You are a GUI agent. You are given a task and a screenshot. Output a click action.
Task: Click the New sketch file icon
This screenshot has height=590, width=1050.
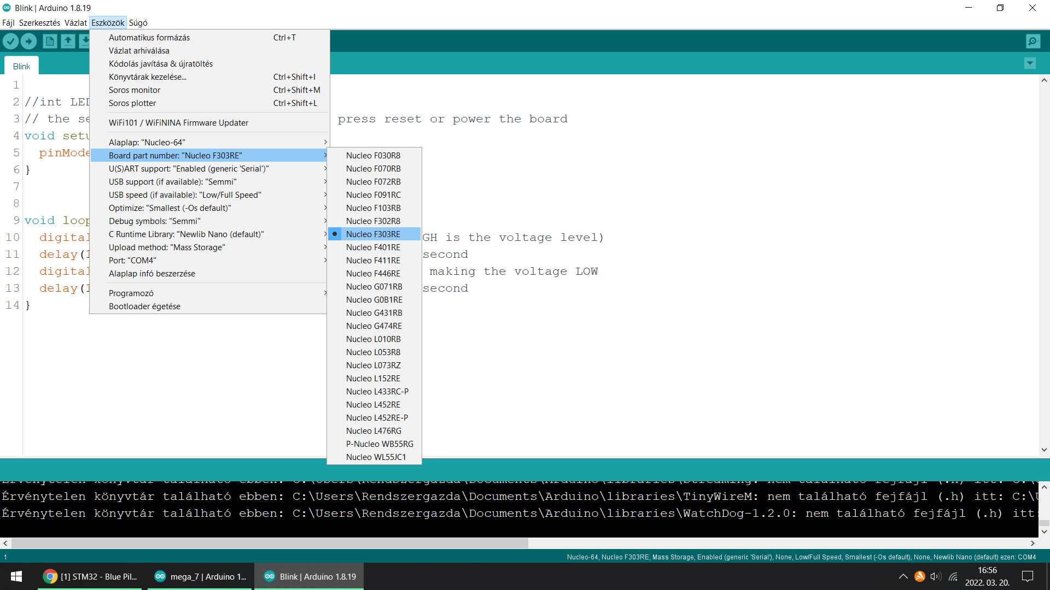50,41
